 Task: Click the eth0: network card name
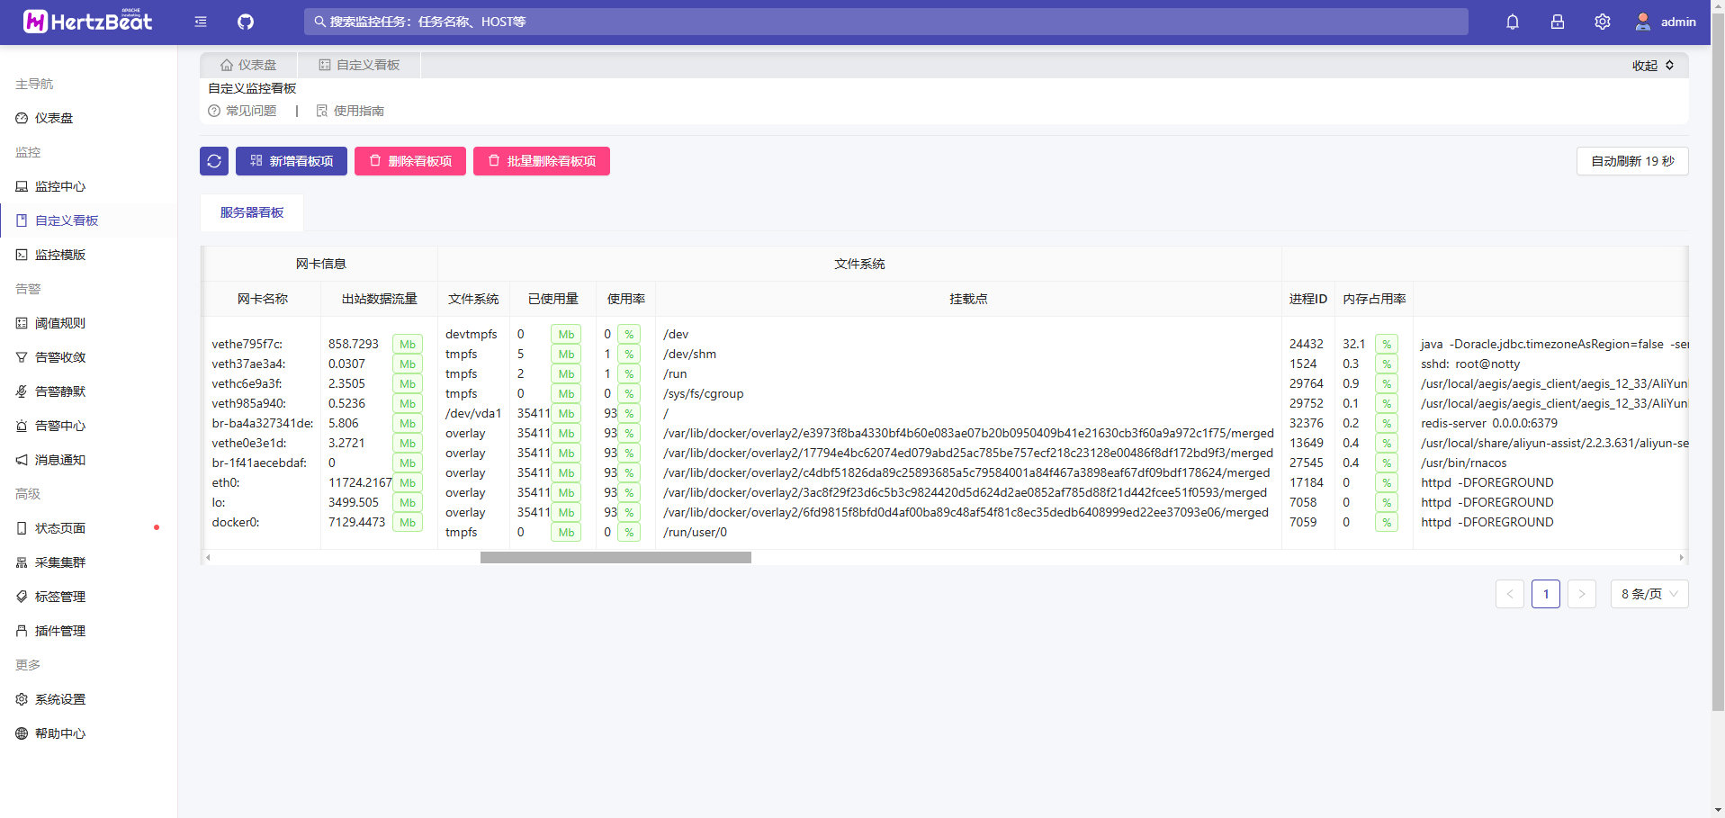click(x=226, y=482)
